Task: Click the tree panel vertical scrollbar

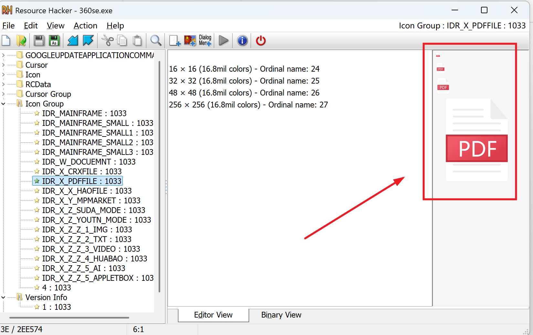Action: coord(160,177)
